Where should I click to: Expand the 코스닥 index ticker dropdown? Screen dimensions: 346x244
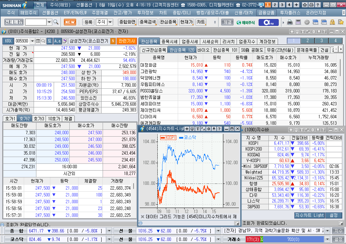click(109, 239)
